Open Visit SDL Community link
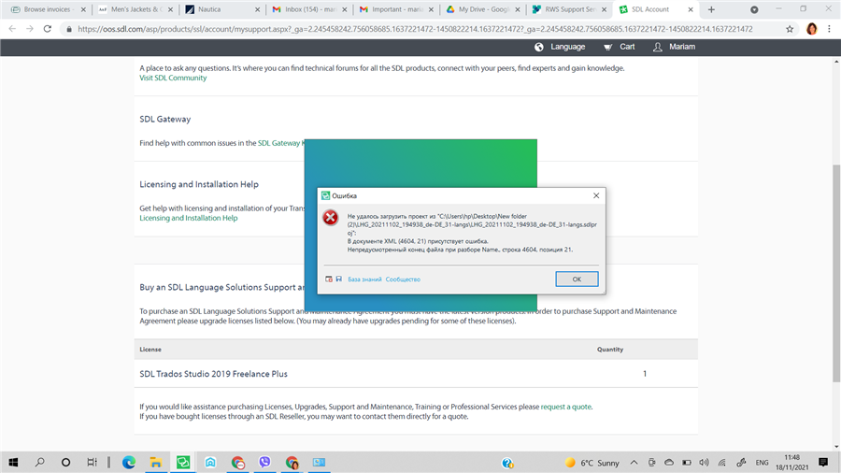 coord(173,78)
